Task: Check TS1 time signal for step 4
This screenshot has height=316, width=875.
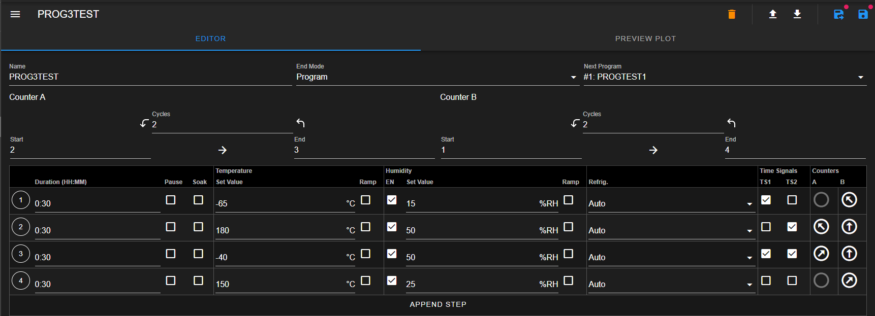Action: 766,280
